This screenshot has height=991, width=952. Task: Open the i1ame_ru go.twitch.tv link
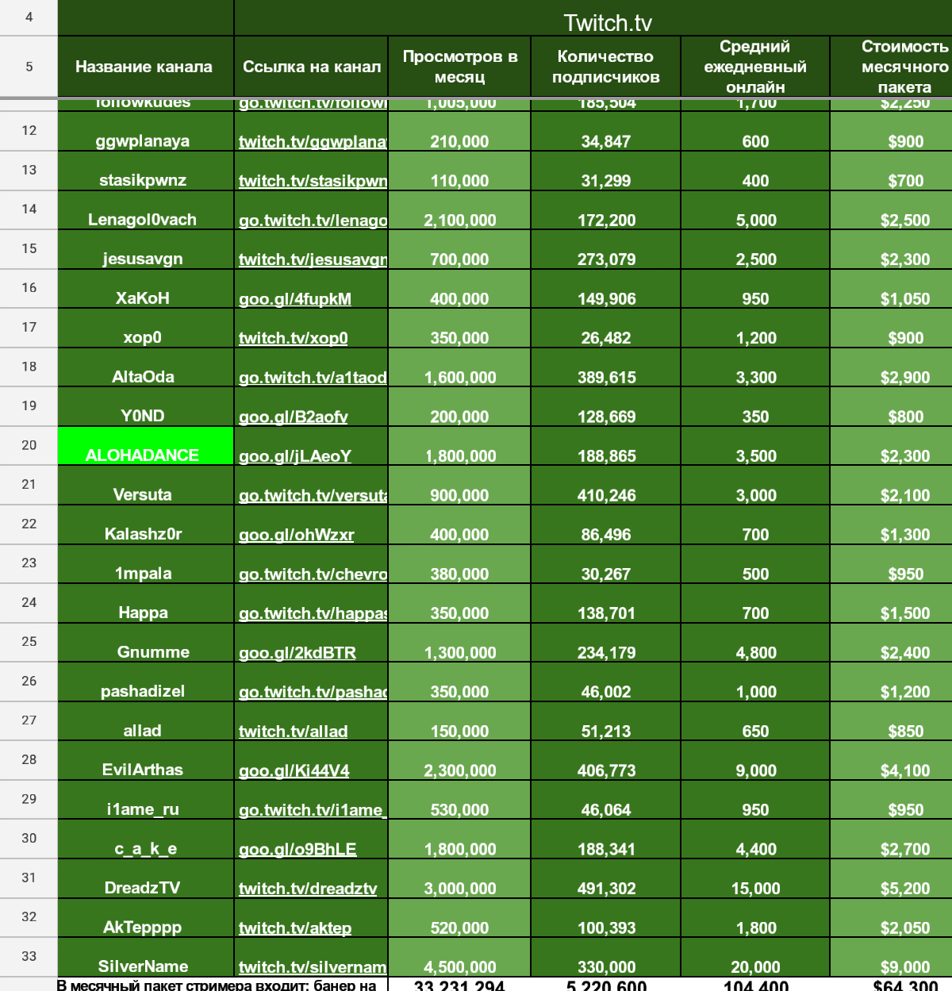pyautogui.click(x=313, y=810)
